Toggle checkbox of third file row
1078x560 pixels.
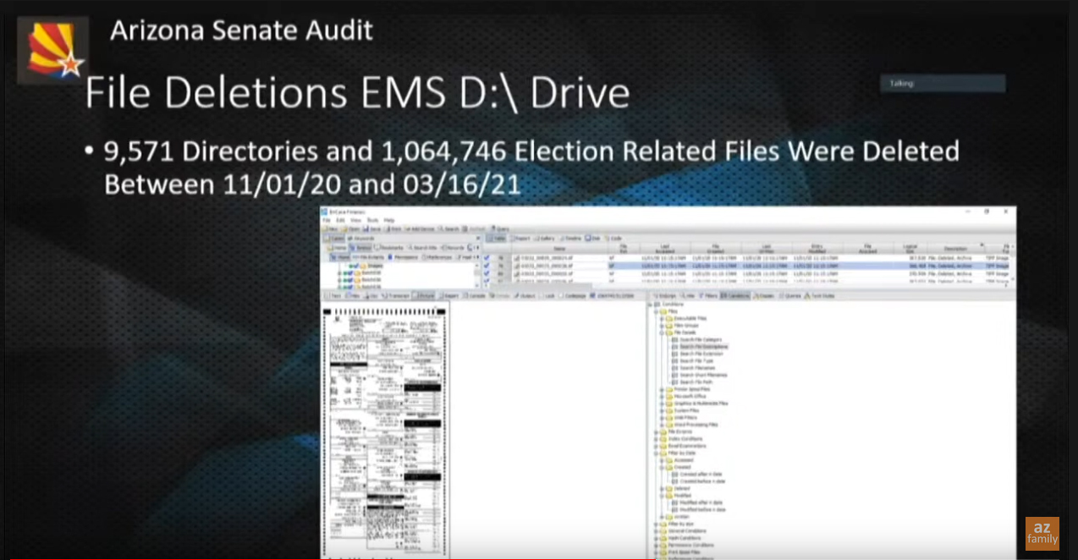(487, 273)
